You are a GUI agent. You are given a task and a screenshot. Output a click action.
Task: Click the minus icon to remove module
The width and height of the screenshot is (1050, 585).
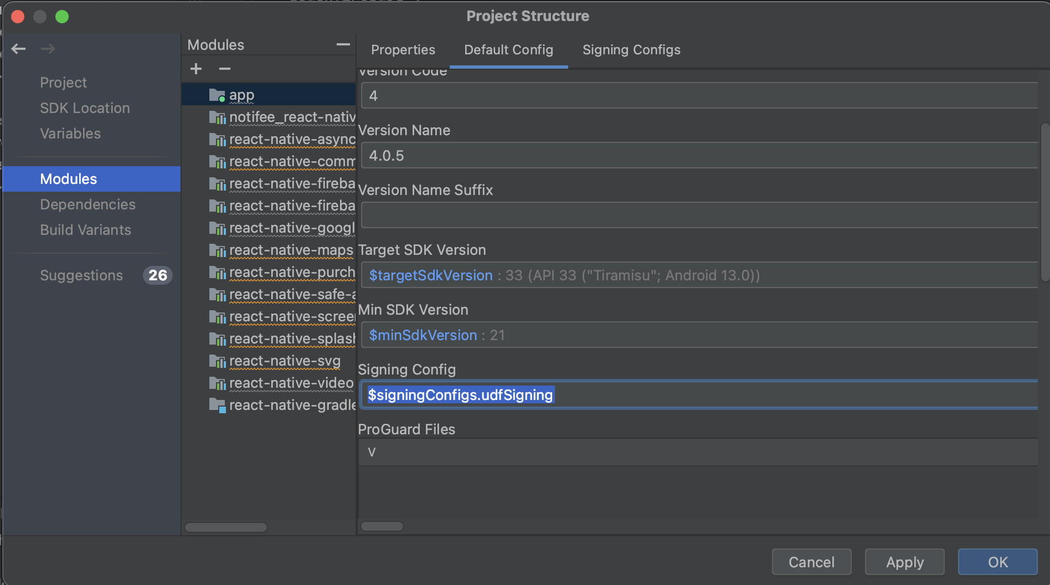click(x=224, y=69)
